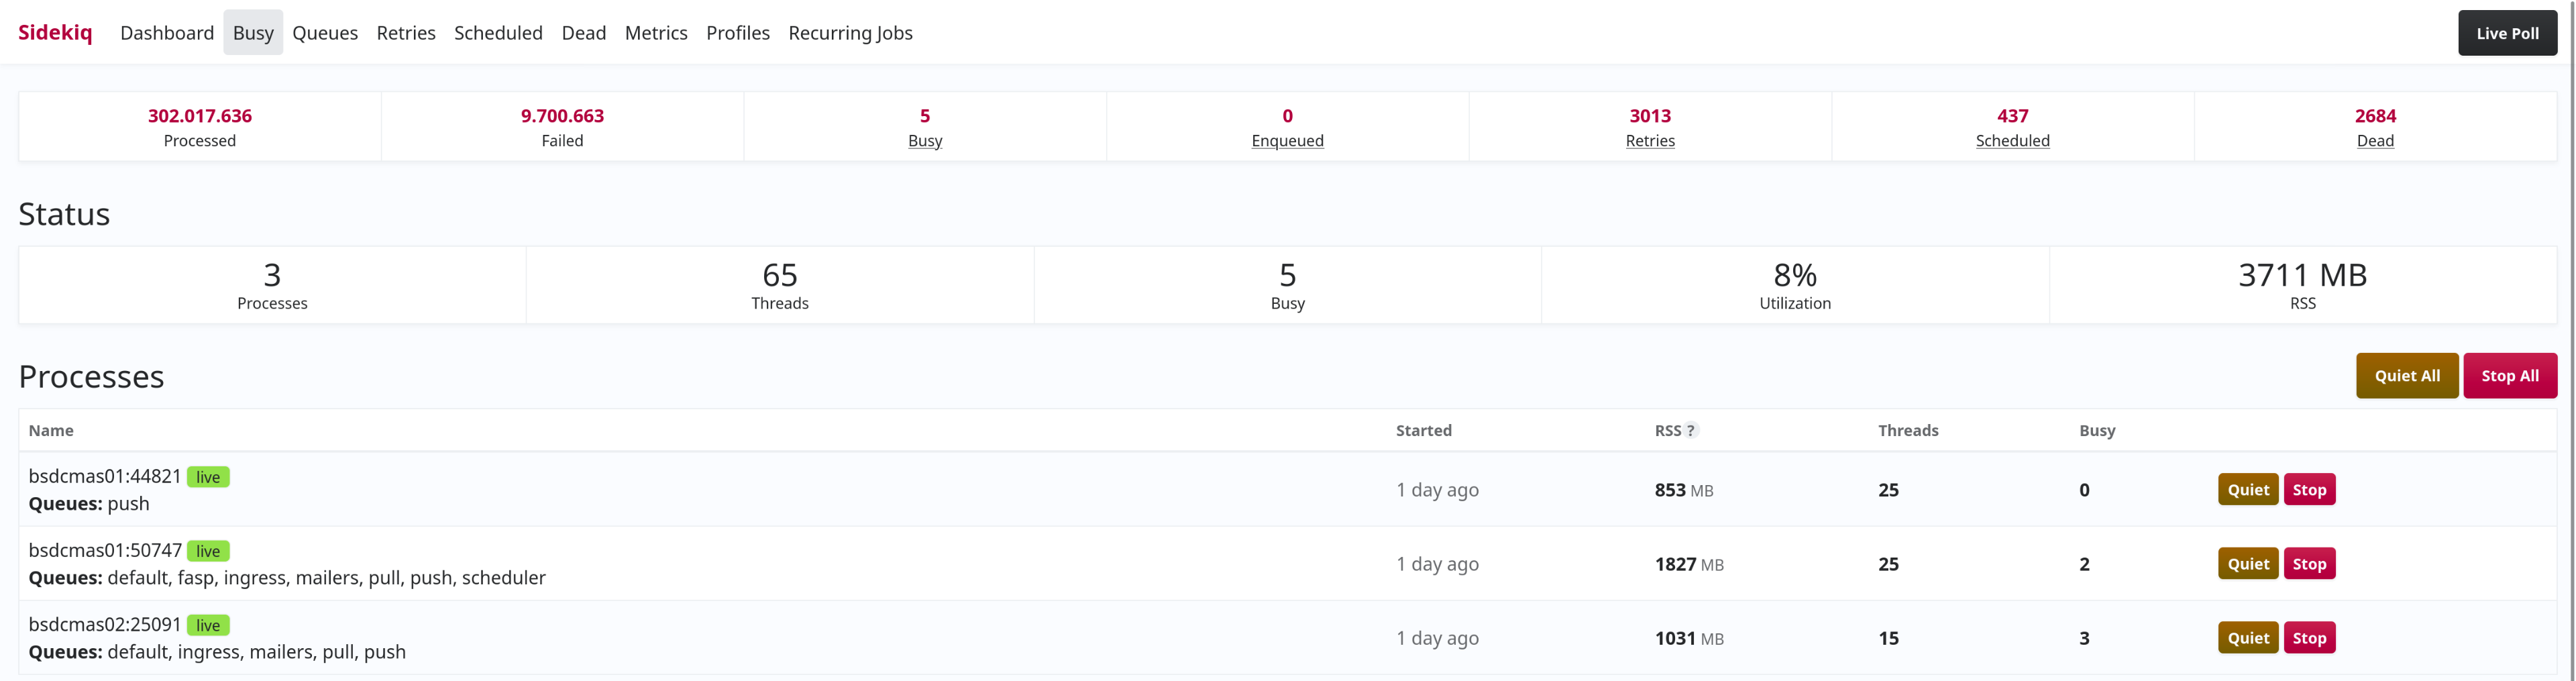This screenshot has height=681, width=2576.
Task: Stop the bsdcmas02:25091 process
Action: 2309,638
